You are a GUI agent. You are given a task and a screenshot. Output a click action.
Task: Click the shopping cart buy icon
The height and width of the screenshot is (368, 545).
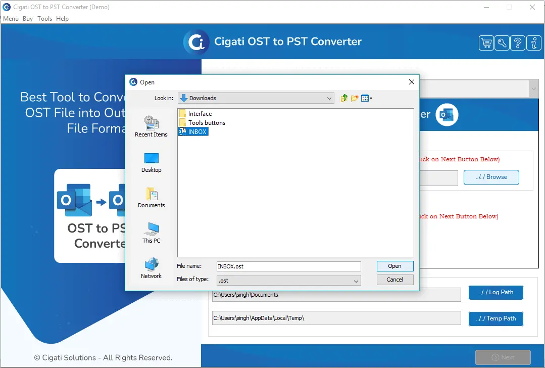coord(486,43)
